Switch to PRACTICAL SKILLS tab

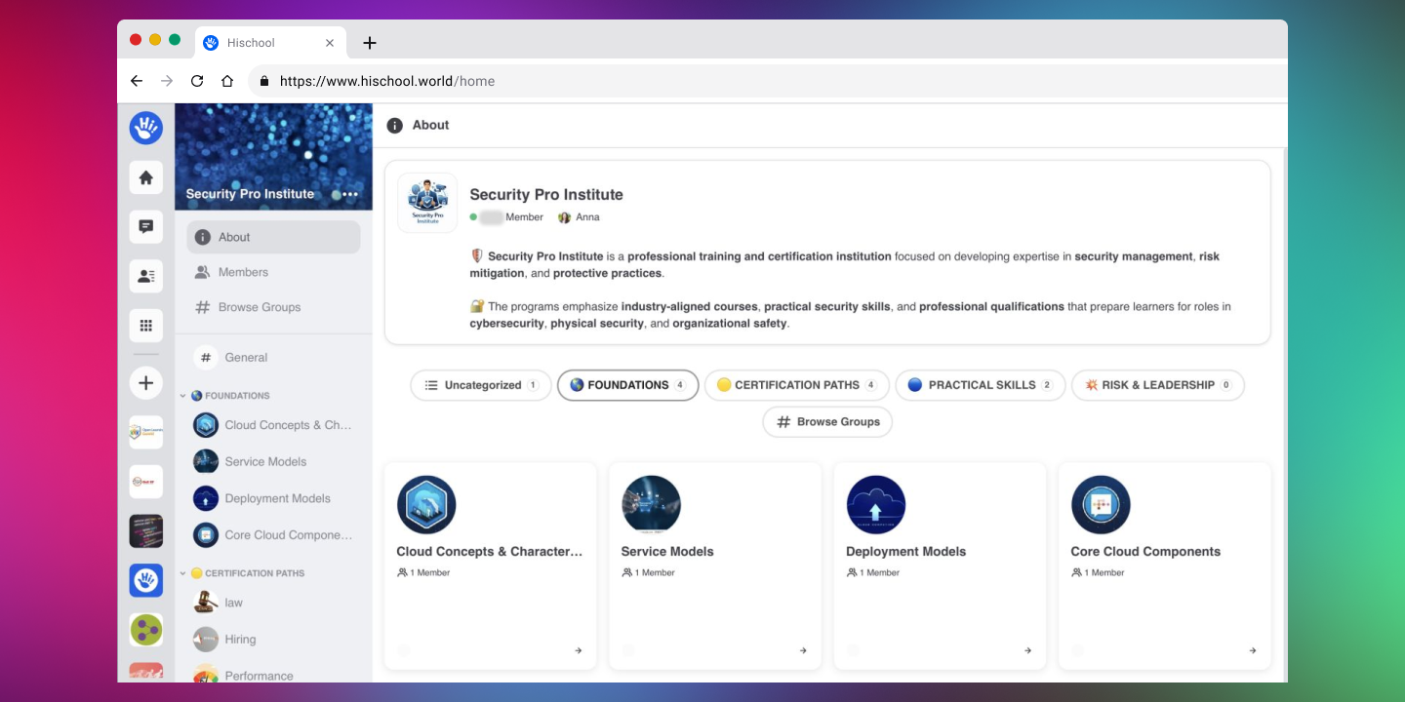point(980,385)
